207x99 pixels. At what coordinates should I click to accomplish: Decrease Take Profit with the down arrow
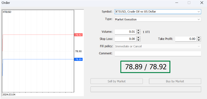tap(199, 40)
